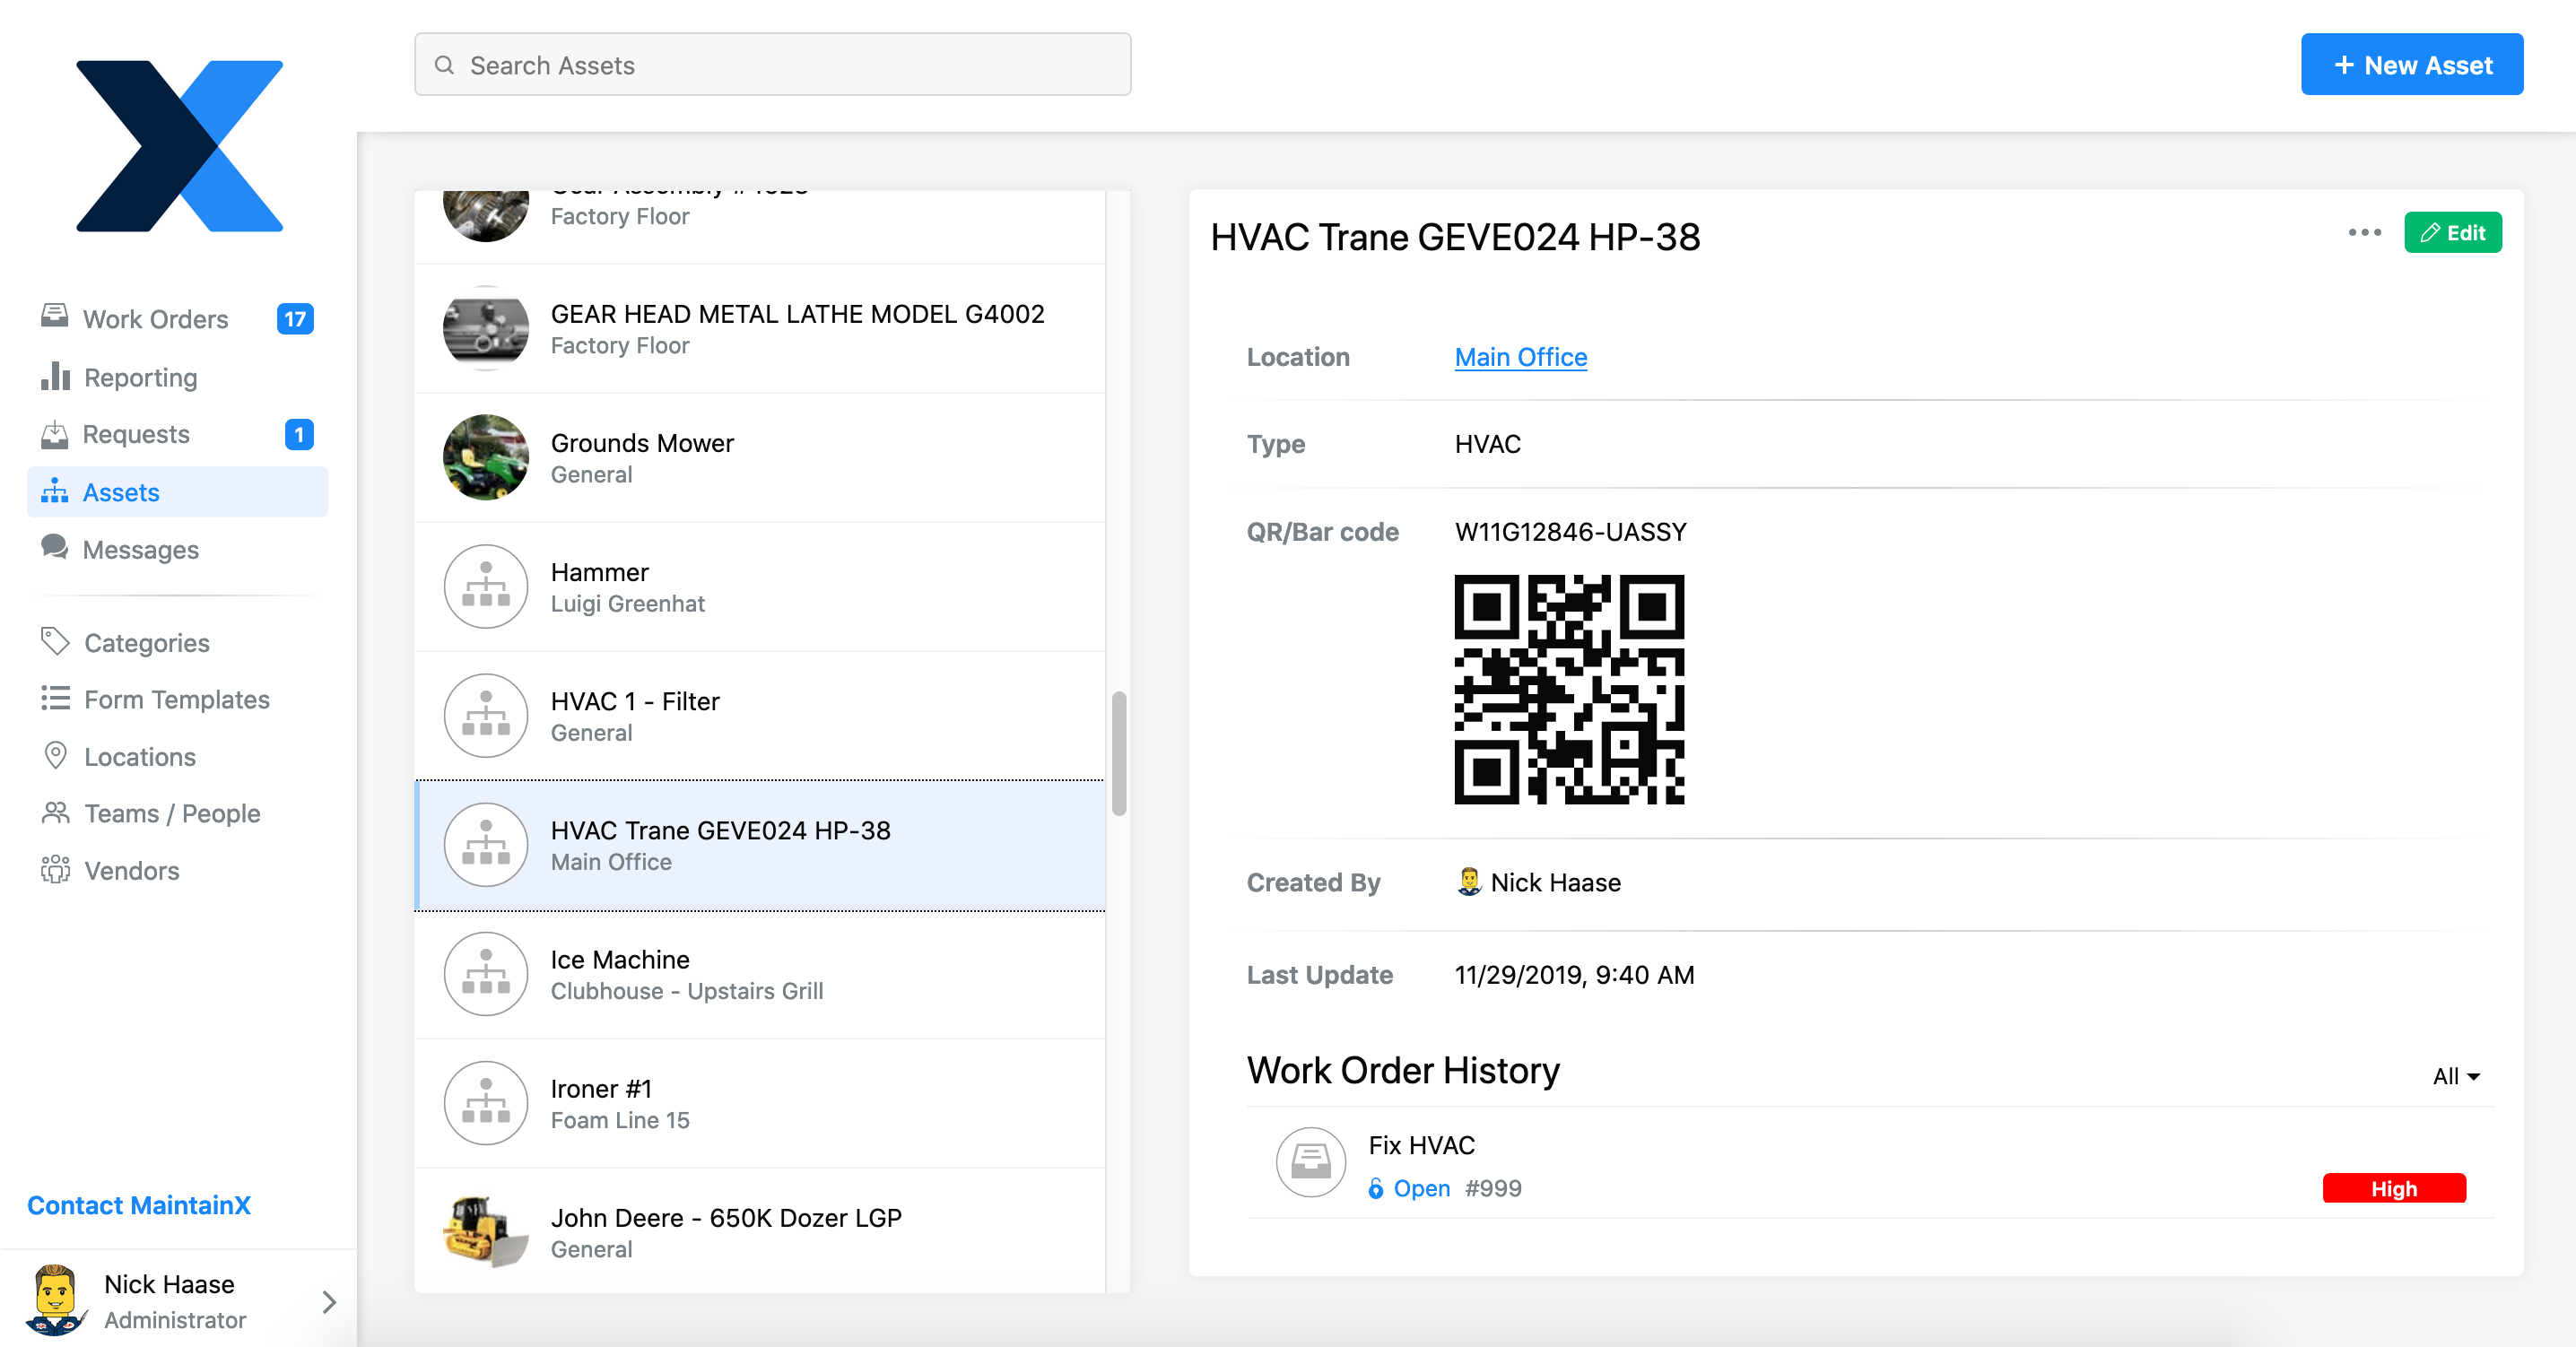
Task: Click the HVAC 1 - Filter placeholder icon
Action: pyautogui.click(x=485, y=715)
